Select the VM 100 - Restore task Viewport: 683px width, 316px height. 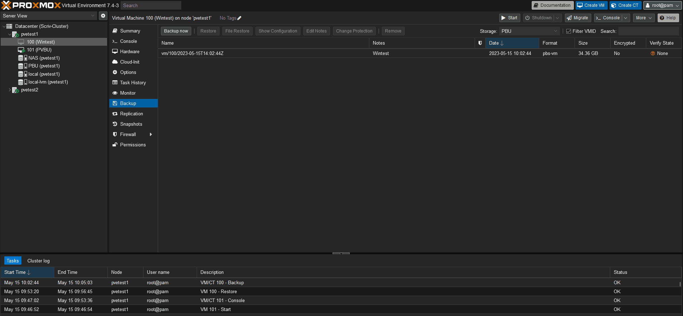click(341, 291)
